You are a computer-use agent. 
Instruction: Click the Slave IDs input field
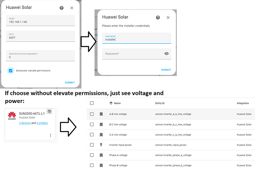pos(40,56)
